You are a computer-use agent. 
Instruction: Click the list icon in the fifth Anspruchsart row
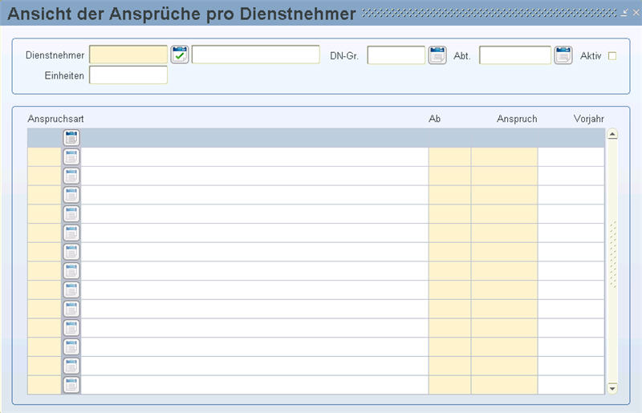tap(71, 214)
